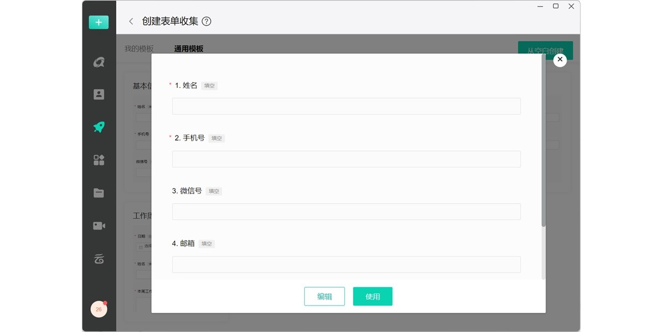This screenshot has width=664, height=332.
Task: Click the 手机号 input field
Action: pos(346,159)
